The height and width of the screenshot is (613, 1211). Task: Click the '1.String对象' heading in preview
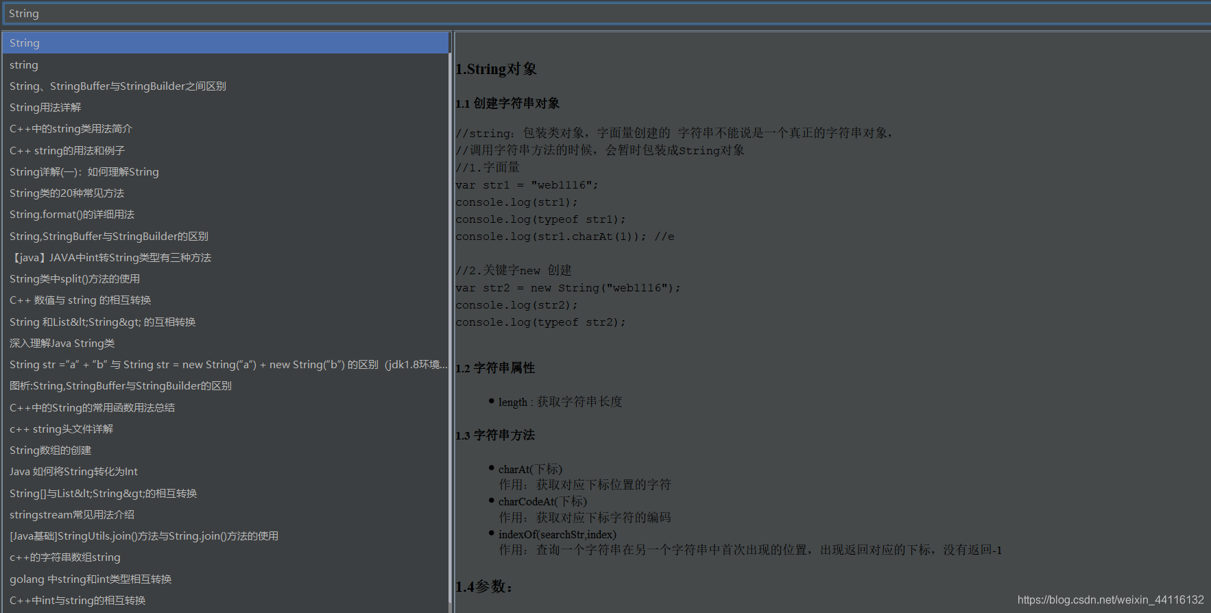[496, 69]
